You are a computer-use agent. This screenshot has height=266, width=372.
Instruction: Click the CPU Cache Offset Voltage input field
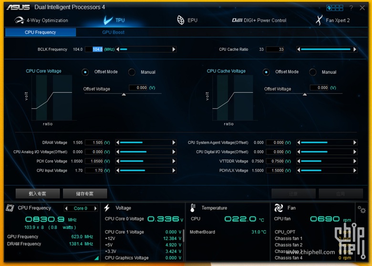(x=319, y=88)
